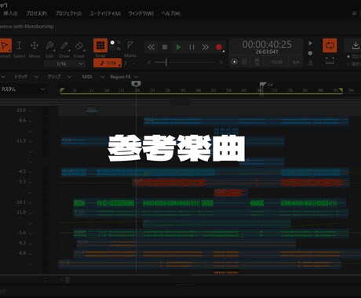Toggle the orange Loop button

pyautogui.click(x=330, y=45)
